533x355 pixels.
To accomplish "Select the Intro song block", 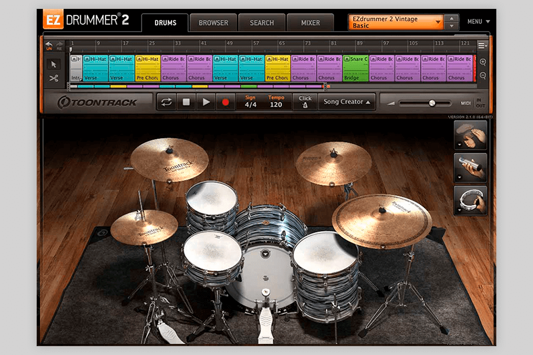I will [x=76, y=68].
